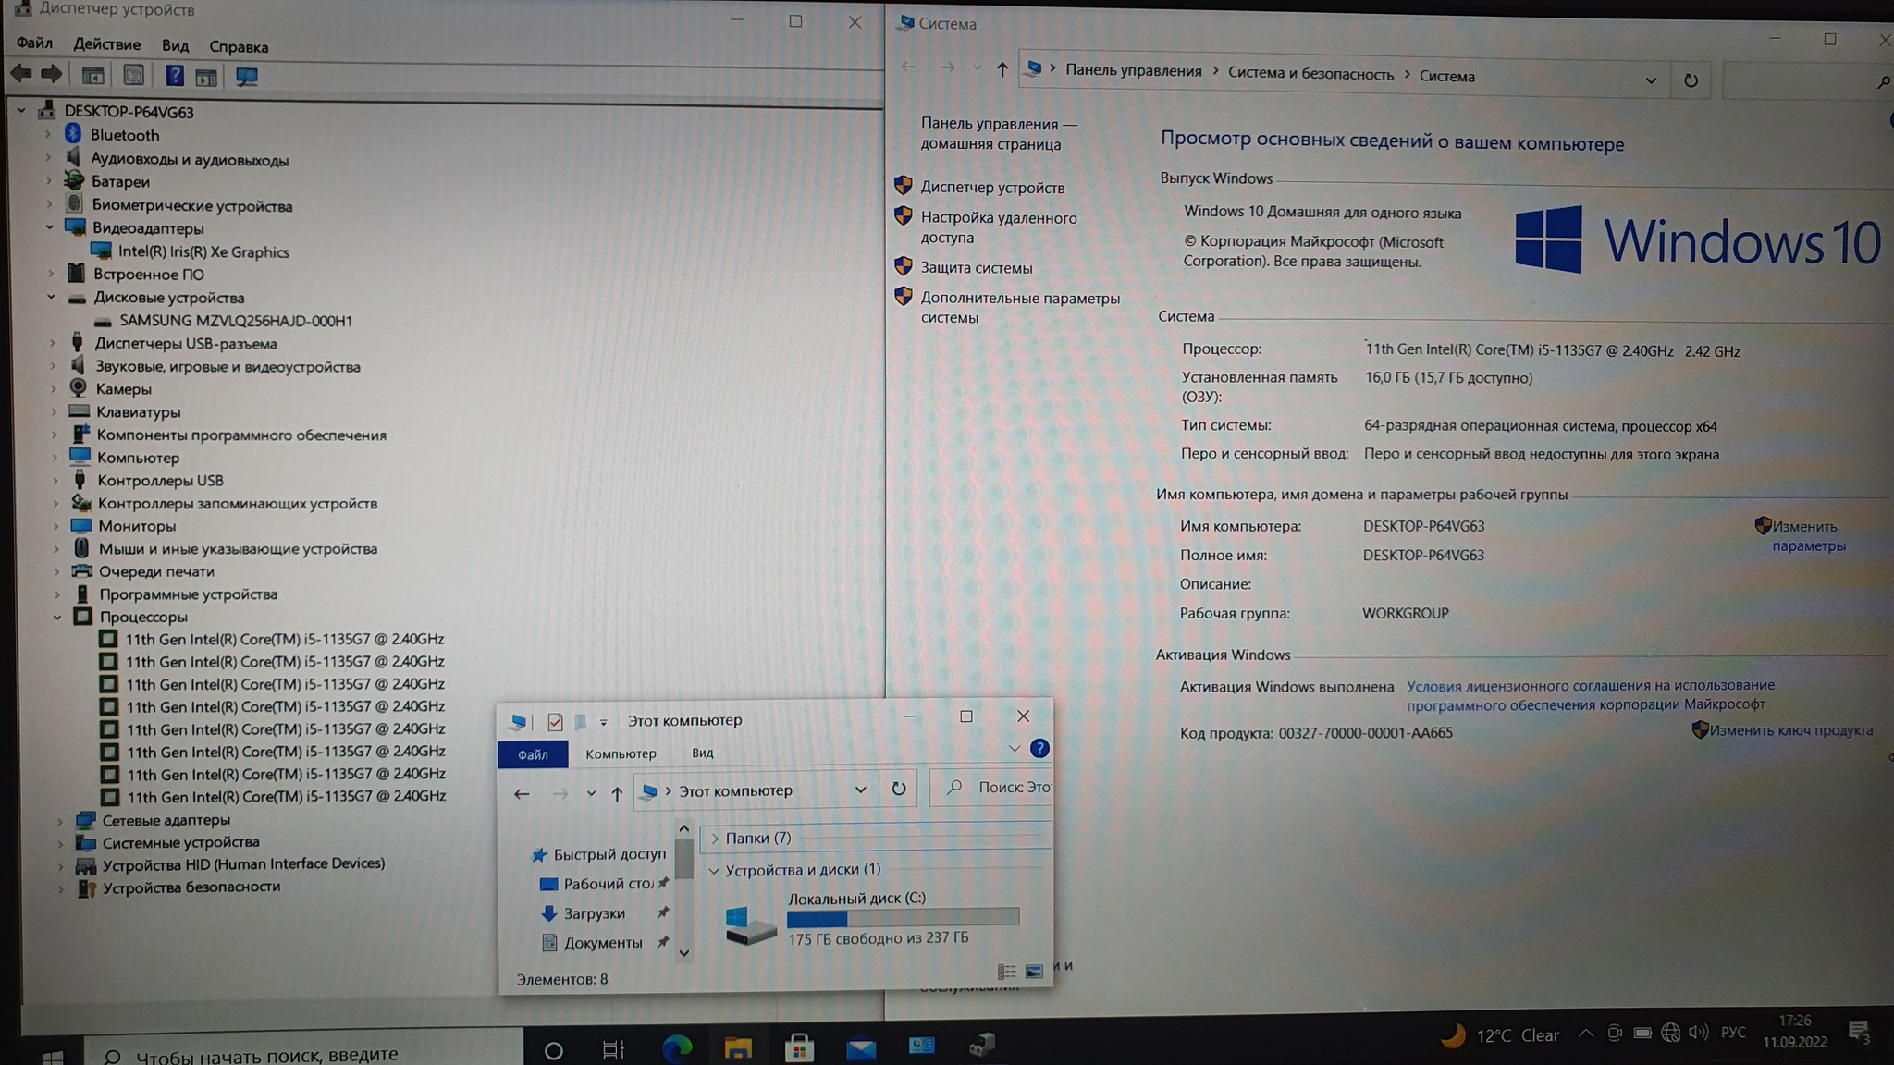The height and width of the screenshot is (1065, 1894).
Task: Expand the Клавиатуры node
Action: click(54, 411)
